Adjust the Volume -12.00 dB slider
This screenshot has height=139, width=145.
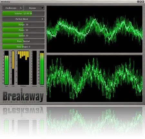23,14
